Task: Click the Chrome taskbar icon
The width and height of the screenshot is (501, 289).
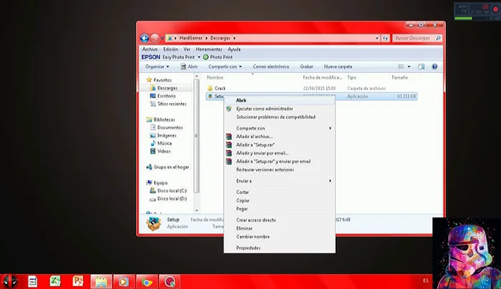Action: point(147,282)
